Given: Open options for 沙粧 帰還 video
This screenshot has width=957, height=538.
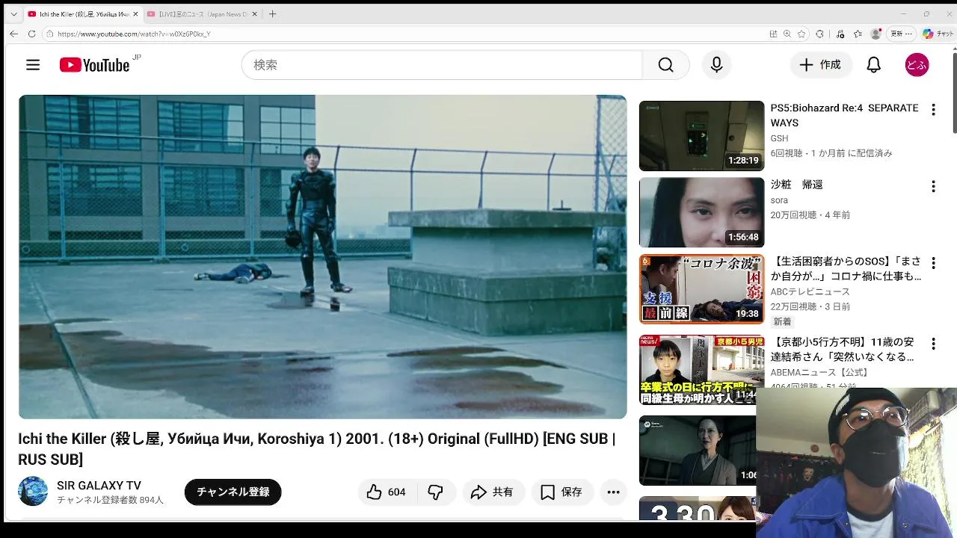Looking at the screenshot, I should [x=933, y=186].
